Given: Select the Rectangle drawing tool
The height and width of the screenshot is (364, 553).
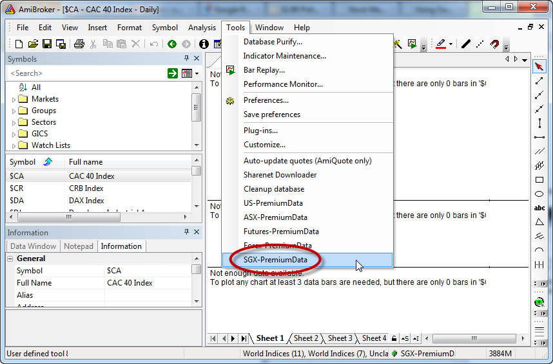Looking at the screenshot, I should tap(539, 180).
